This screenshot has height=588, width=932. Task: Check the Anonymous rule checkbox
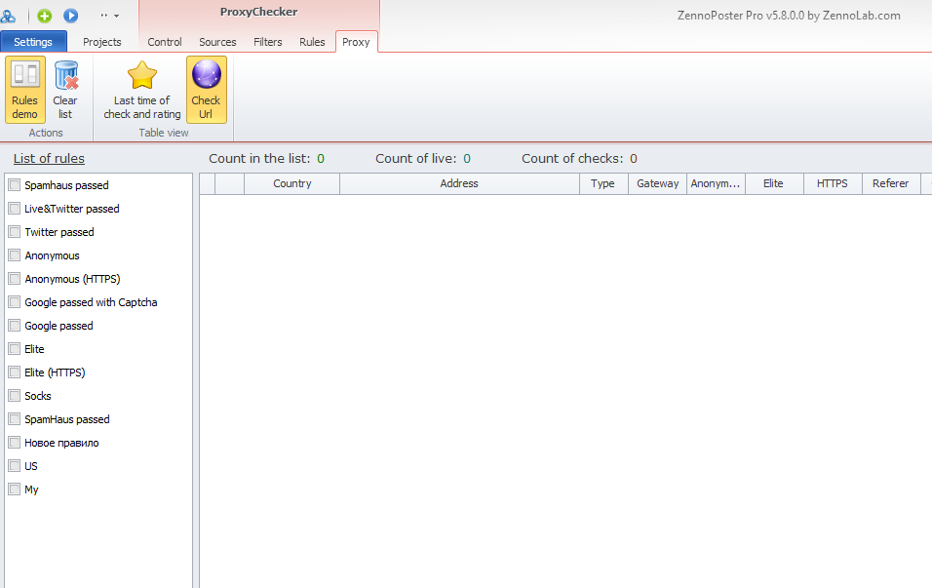pyautogui.click(x=15, y=255)
